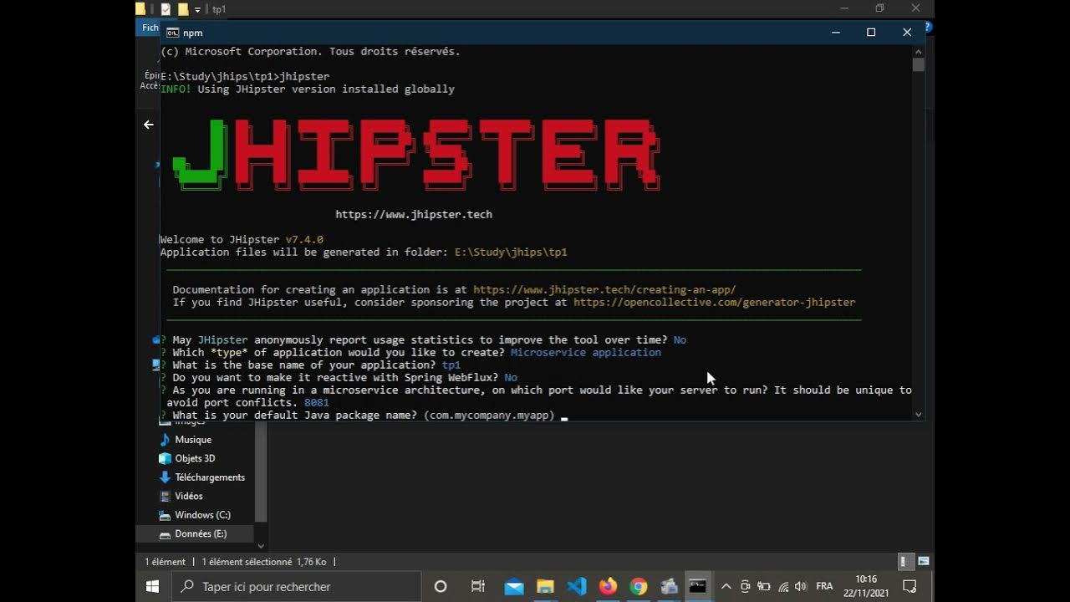This screenshot has height=602, width=1070.
Task: Click the opencollective.com/generator-jhipster URL
Action: pyautogui.click(x=715, y=303)
